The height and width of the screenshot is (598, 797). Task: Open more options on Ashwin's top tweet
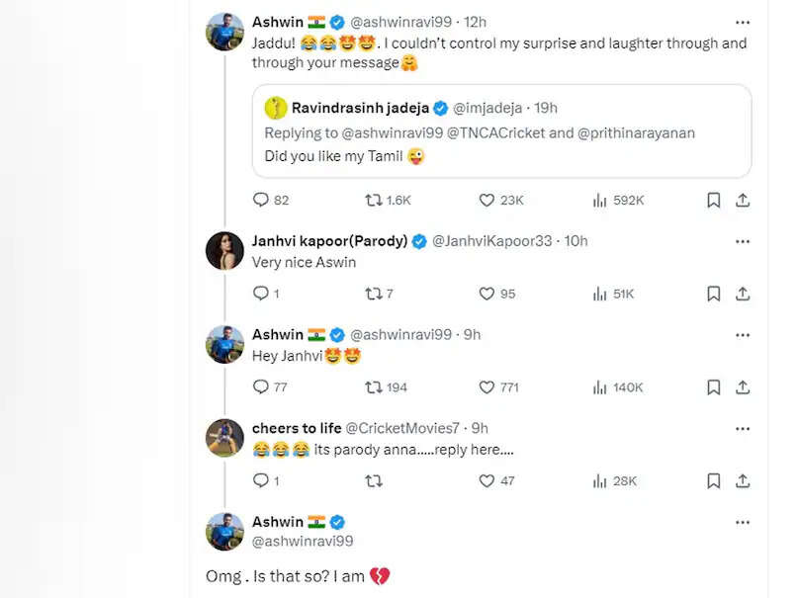click(x=743, y=21)
